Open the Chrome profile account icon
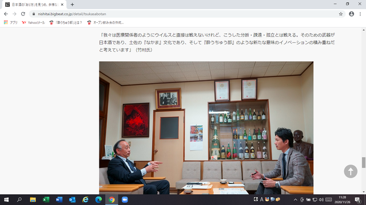The image size is (366, 205). tap(351, 14)
